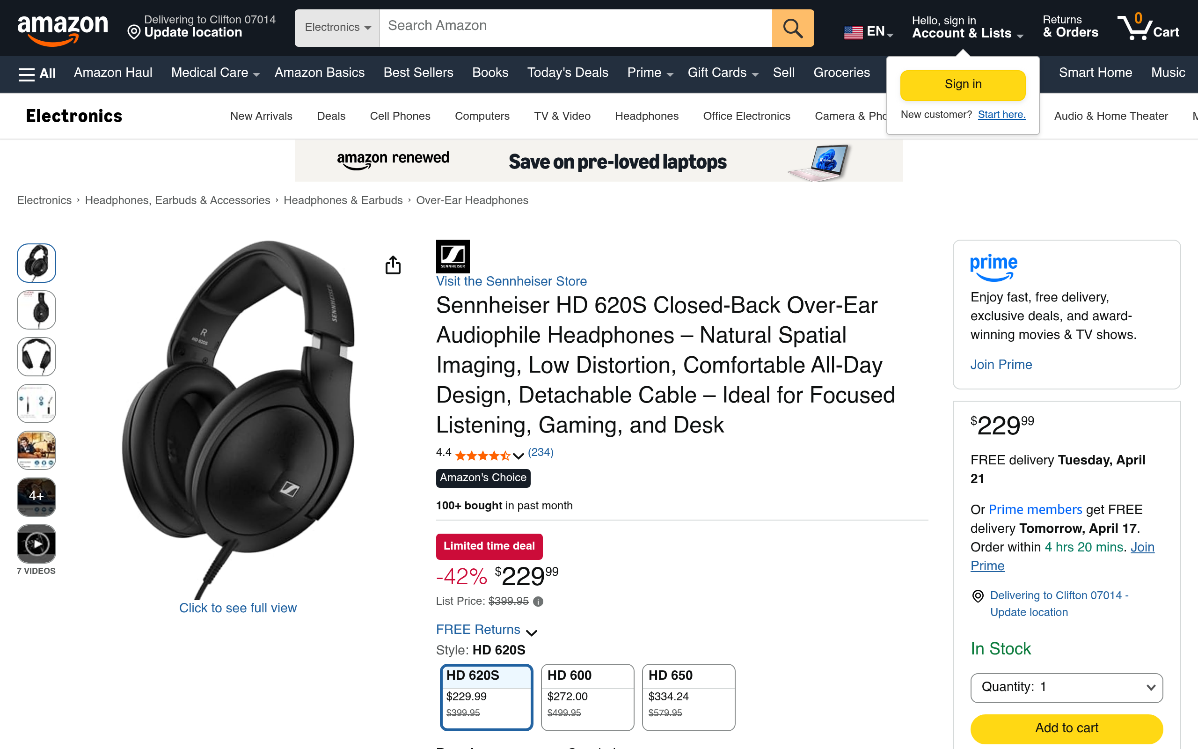
Task: Click the Amazon logo
Action: [62, 29]
